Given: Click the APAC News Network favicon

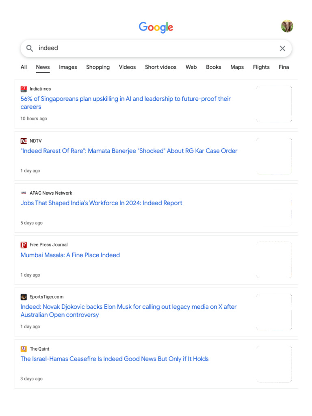Looking at the screenshot, I should [x=24, y=193].
